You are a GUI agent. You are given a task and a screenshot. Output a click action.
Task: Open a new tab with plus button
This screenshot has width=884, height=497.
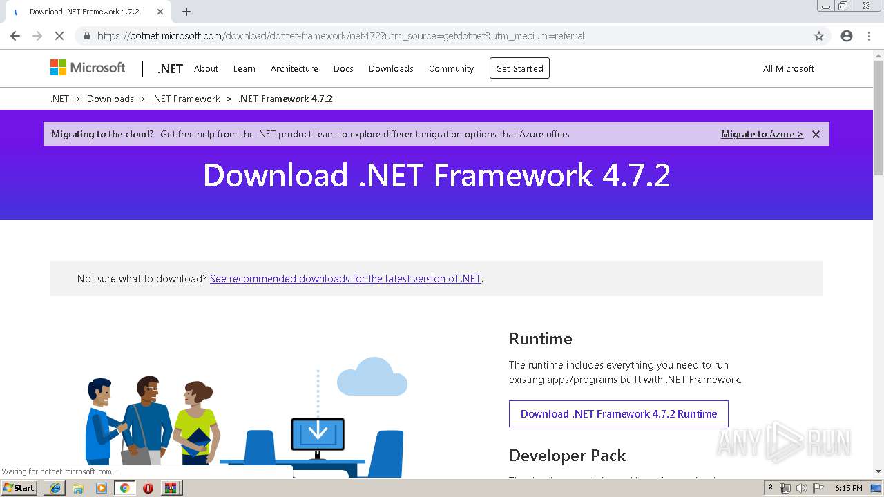pos(186,12)
